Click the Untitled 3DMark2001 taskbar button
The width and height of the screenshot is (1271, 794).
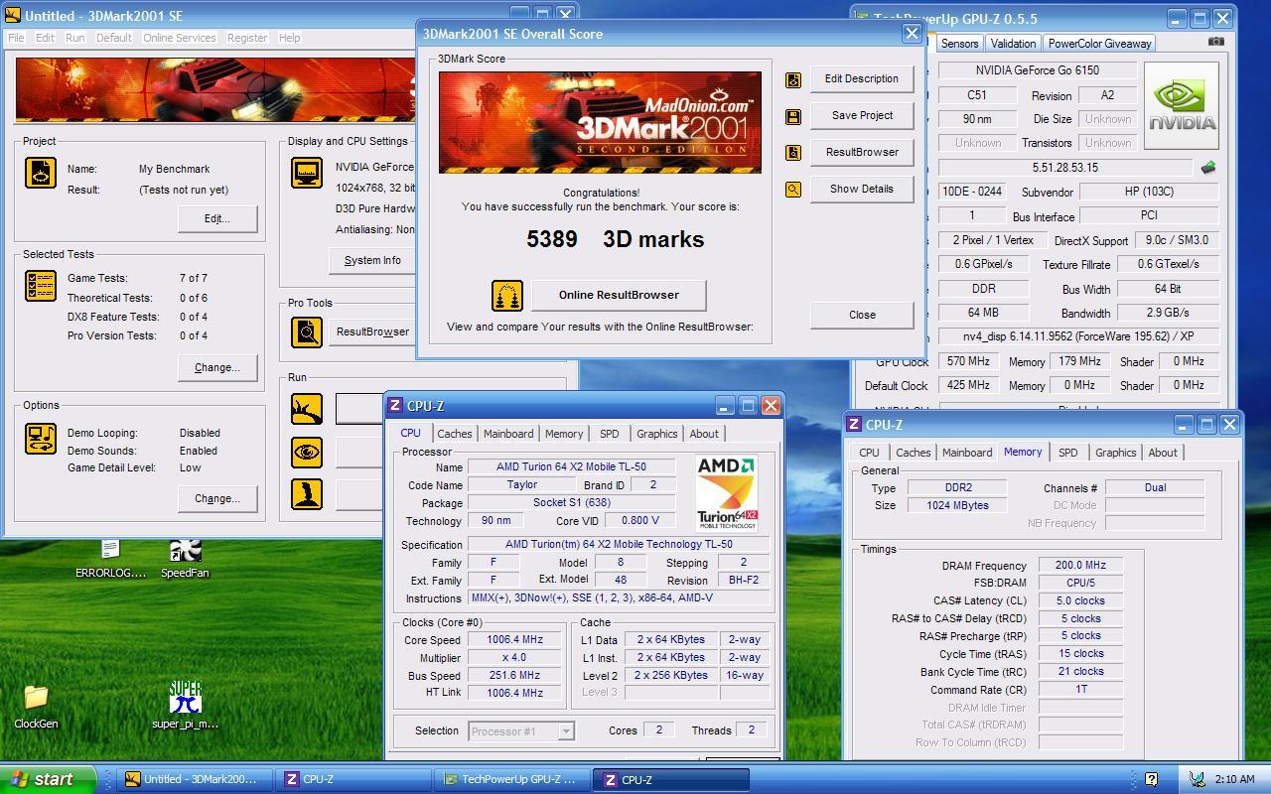pos(193,780)
